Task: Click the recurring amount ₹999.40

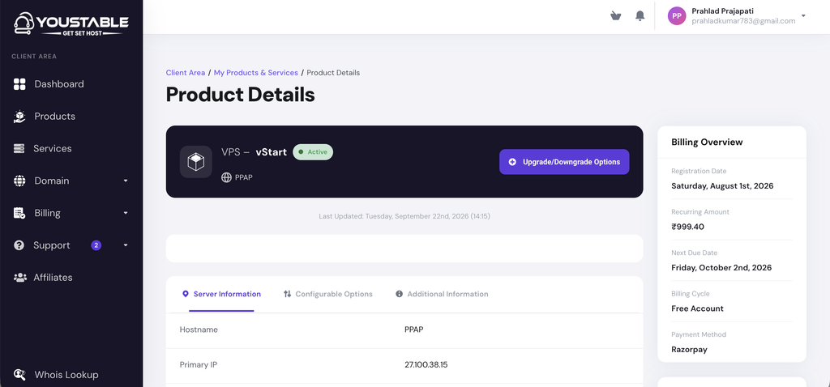Action: click(x=687, y=227)
